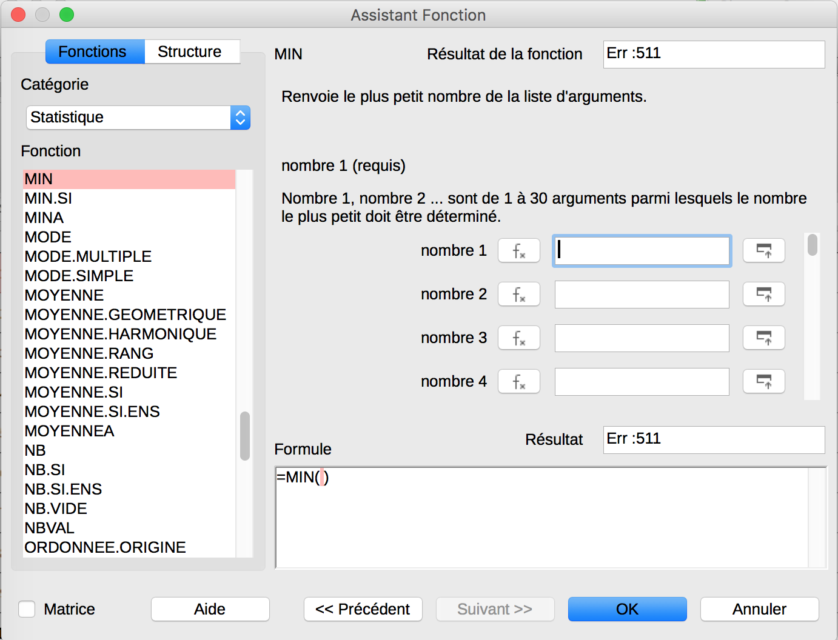This screenshot has width=838, height=640.
Task: Click the nombre 4 input field
Action: [642, 381]
